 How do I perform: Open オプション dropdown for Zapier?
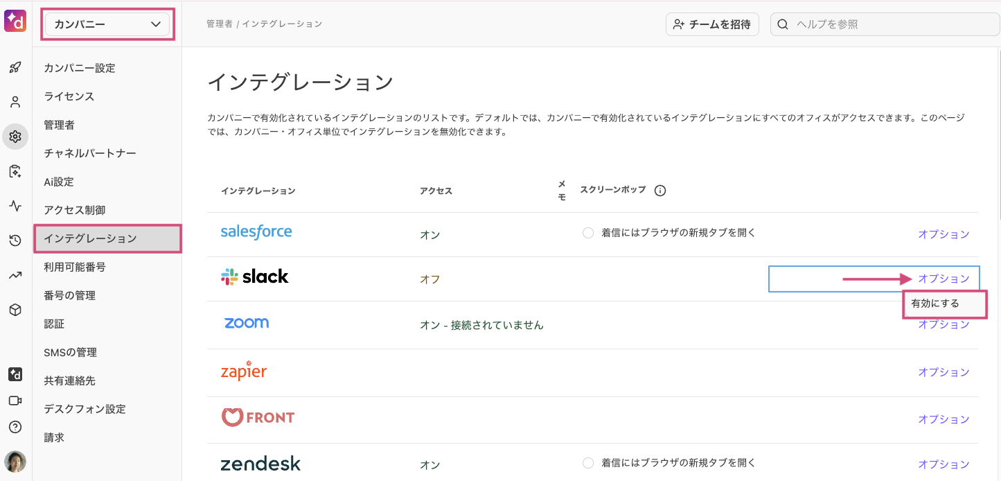pyautogui.click(x=944, y=372)
